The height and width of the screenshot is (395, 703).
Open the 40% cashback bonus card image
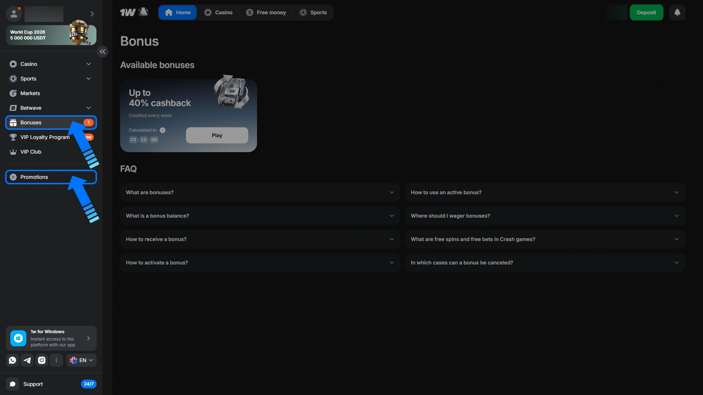pyautogui.click(x=231, y=92)
